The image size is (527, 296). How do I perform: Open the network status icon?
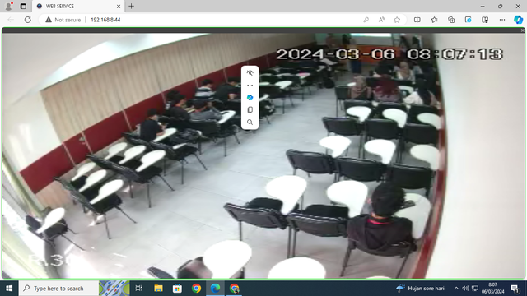(475, 289)
